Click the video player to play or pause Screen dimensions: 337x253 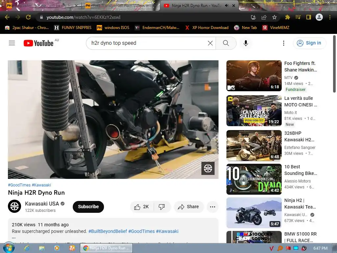tap(113, 119)
